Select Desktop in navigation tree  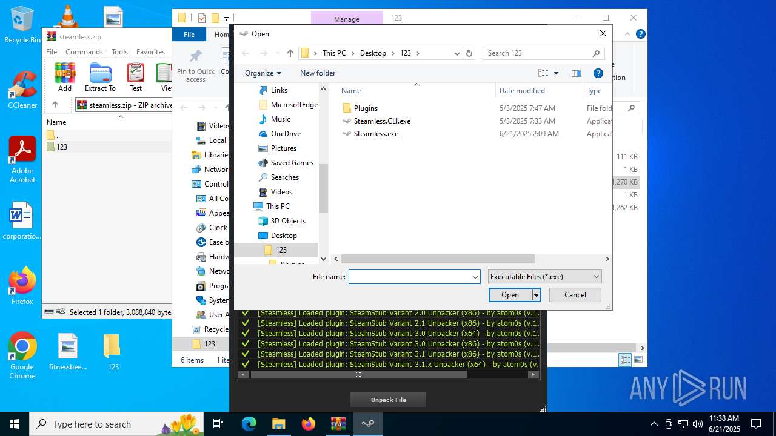click(x=284, y=236)
